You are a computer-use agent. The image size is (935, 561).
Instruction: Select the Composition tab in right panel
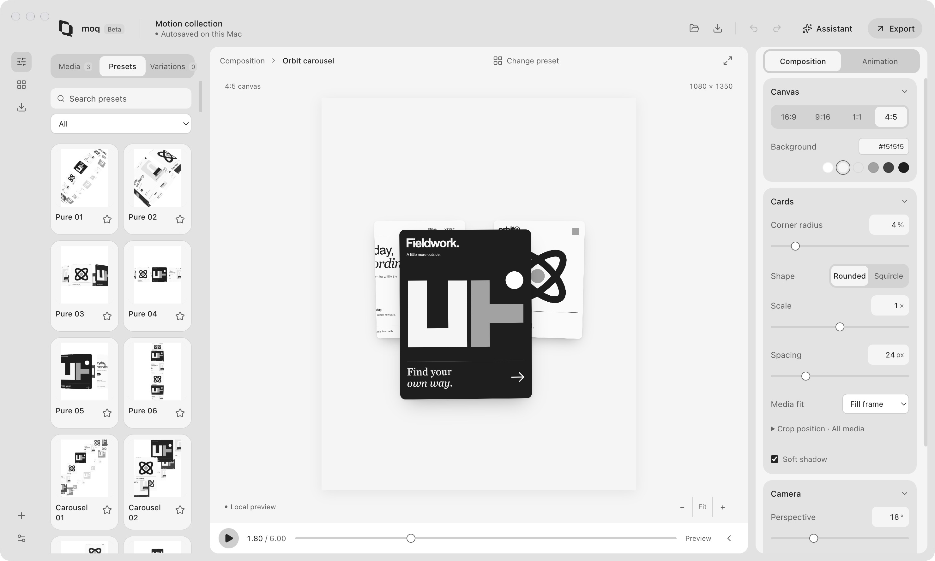[803, 62]
